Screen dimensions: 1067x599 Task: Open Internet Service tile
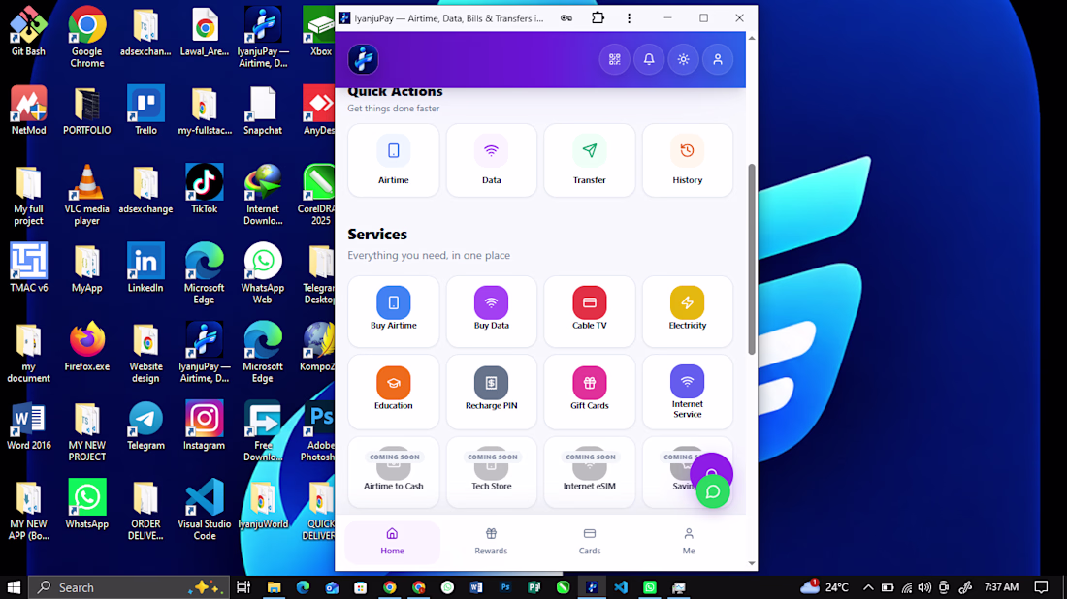point(688,392)
